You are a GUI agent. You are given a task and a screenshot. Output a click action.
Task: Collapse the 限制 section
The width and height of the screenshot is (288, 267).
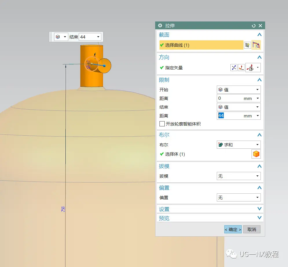pyautogui.click(x=259, y=80)
